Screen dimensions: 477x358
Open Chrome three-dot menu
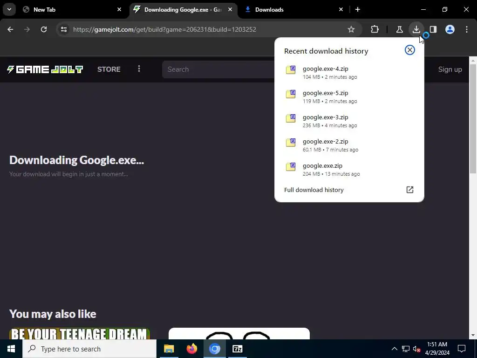pyautogui.click(x=467, y=29)
